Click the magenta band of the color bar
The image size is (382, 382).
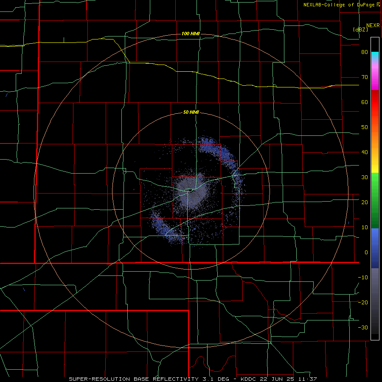pyautogui.click(x=375, y=78)
